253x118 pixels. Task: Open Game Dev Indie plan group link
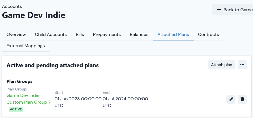point(23,96)
